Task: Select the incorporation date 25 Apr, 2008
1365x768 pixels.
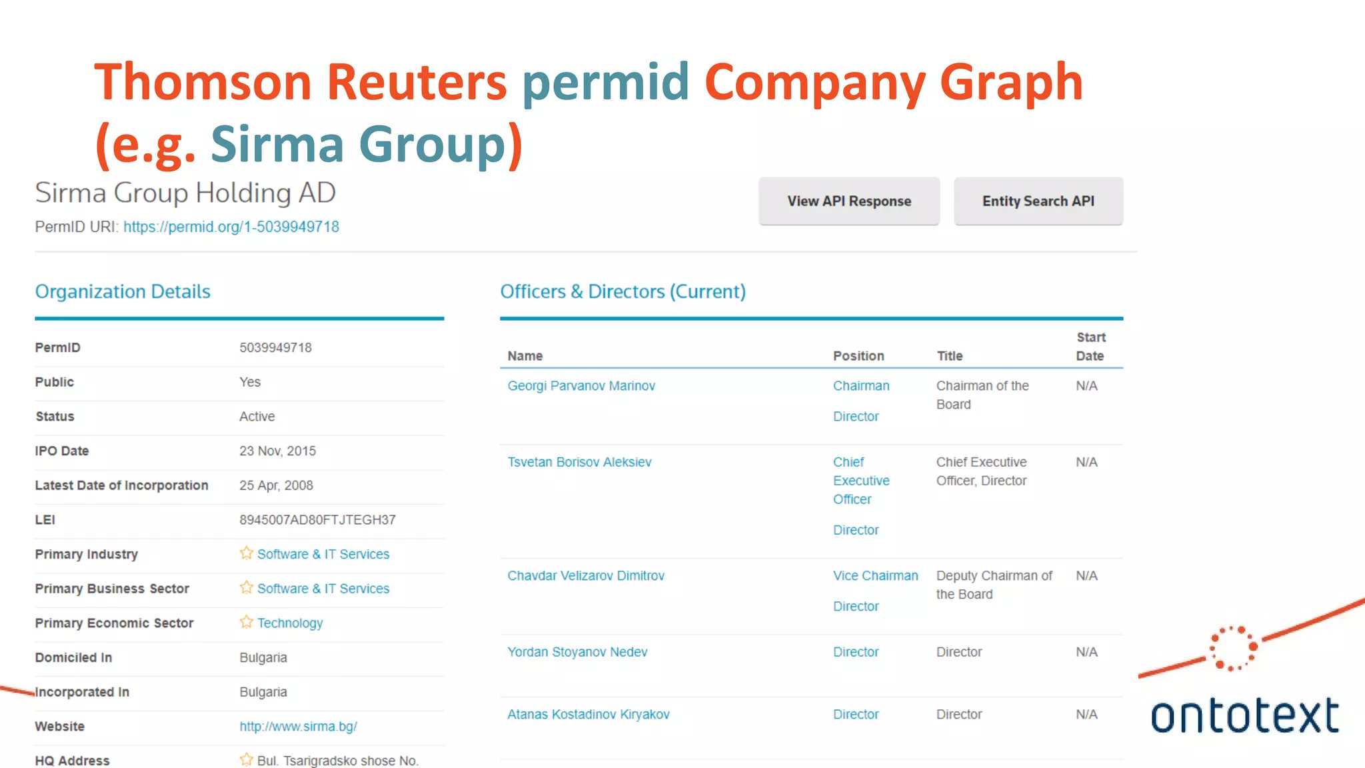Action: pos(276,485)
